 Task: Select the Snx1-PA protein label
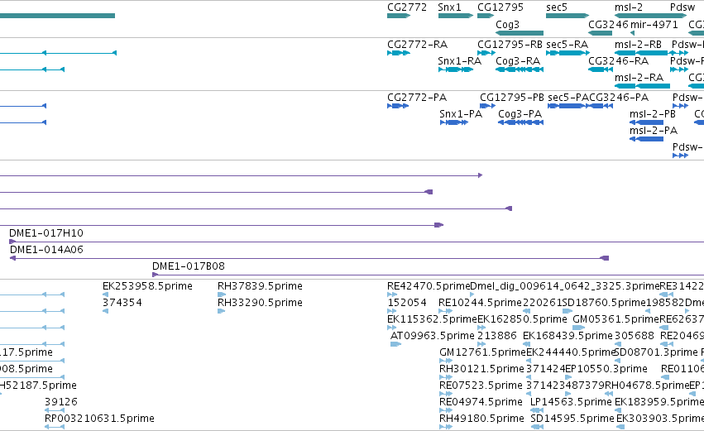pyautogui.click(x=461, y=114)
